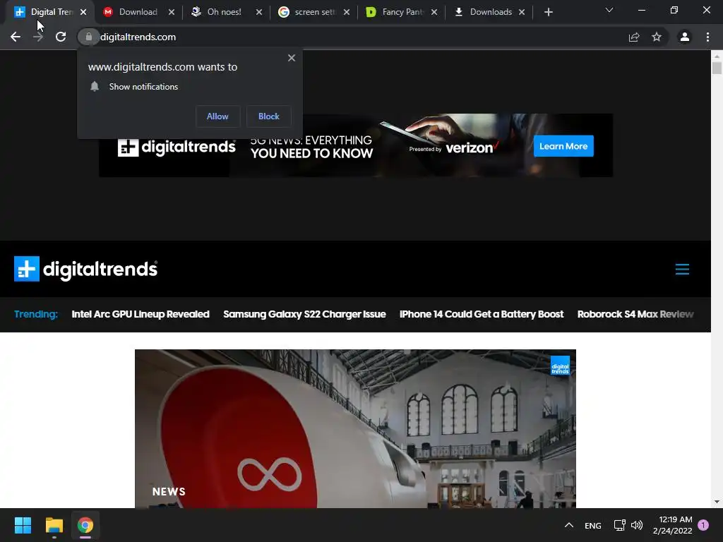Click the Trending: label
Image resolution: width=723 pixels, height=542 pixels.
pos(36,314)
